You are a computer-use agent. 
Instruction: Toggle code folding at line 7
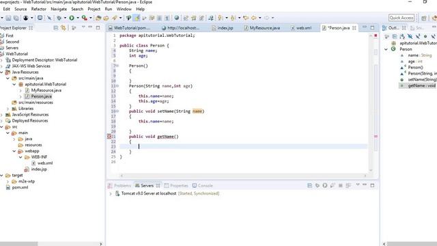pyautogui.click(x=117, y=66)
